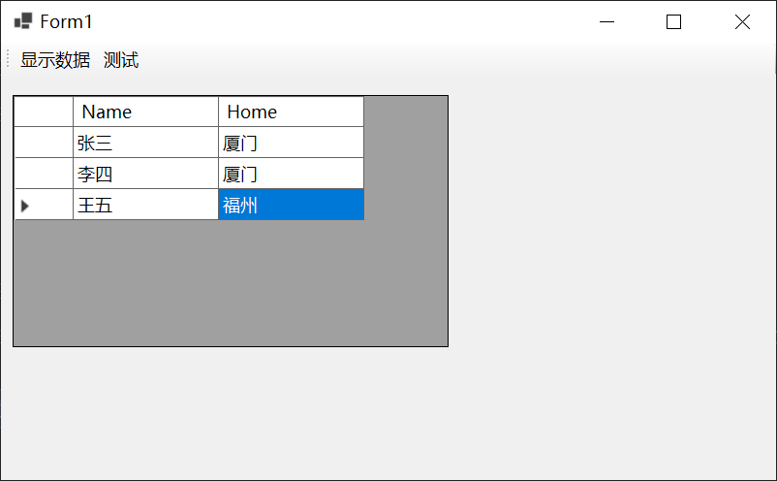The height and width of the screenshot is (481, 777).
Task: Click the 厦门 cell in 张三's row
Action: 291,144
